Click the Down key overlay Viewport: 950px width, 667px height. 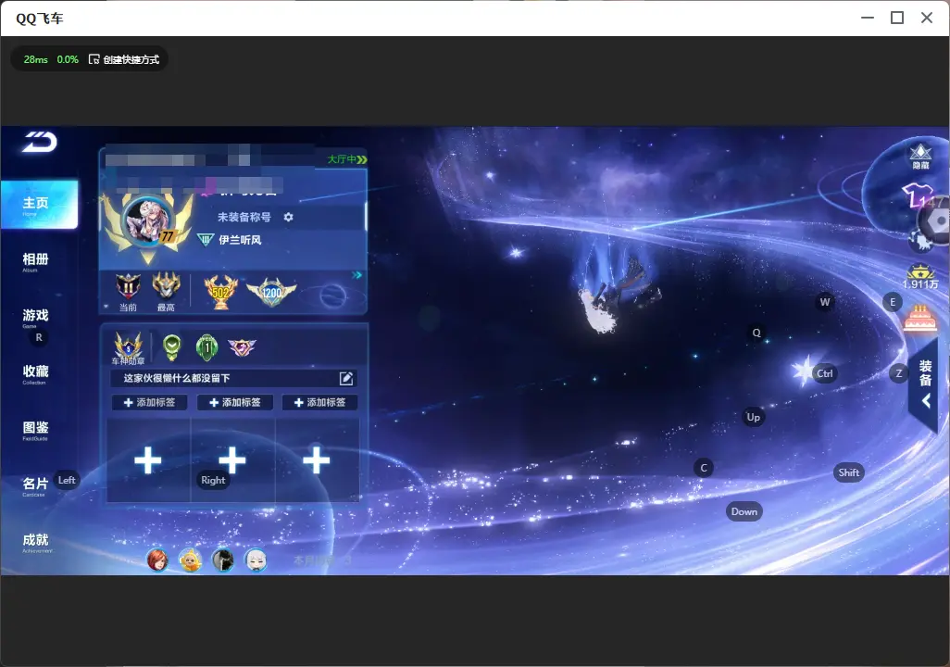click(744, 511)
